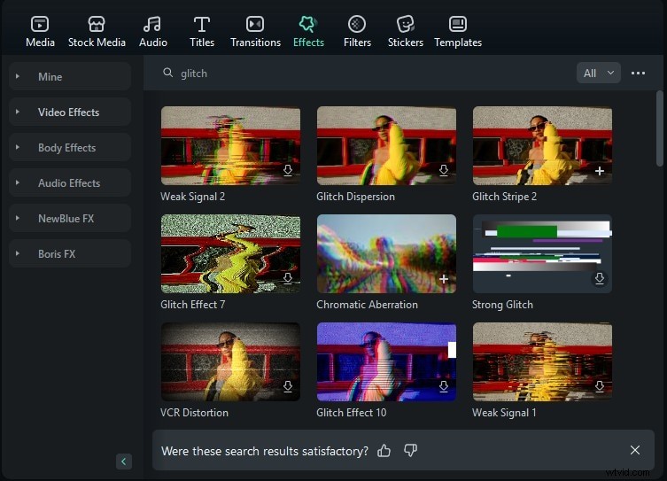Select the VCR Distortion thumbnail
Image resolution: width=667 pixels, height=481 pixels.
[230, 361]
